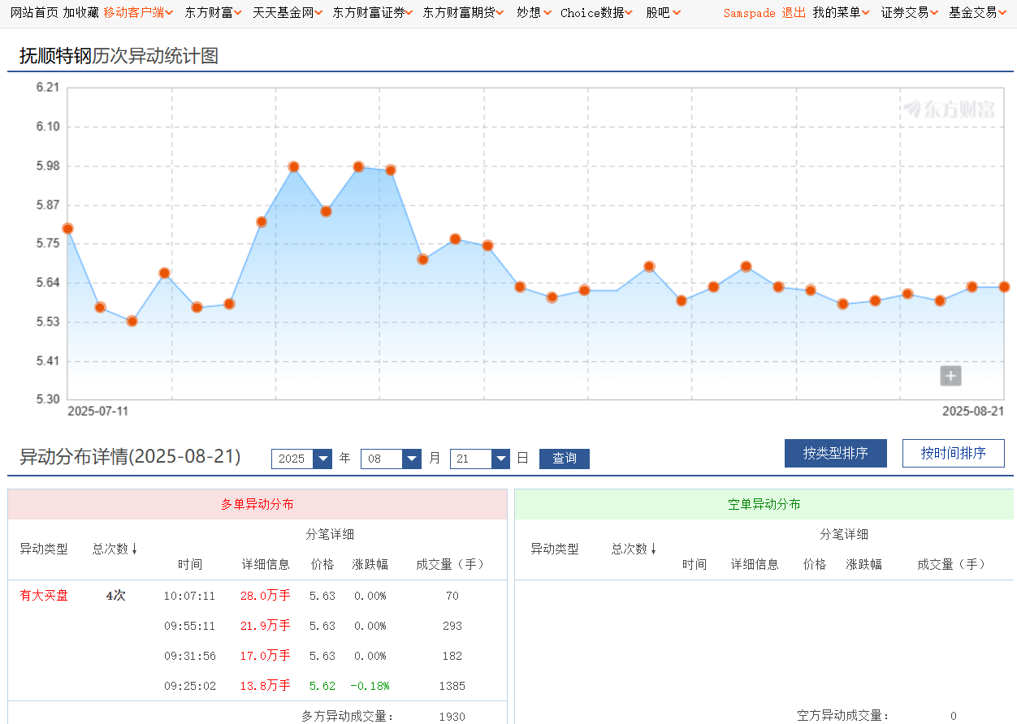Click the 17.0万手 detail entry
This screenshot has height=724, width=1017.
tap(265, 656)
